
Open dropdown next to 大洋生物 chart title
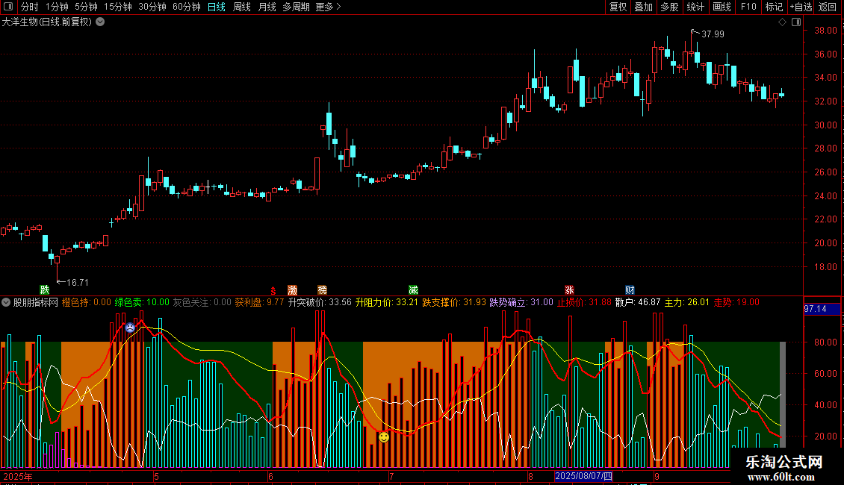point(100,22)
